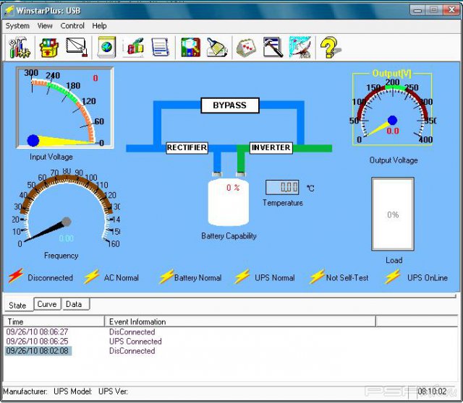Image resolution: width=463 pixels, height=403 pixels.
Task: Switch to the Curve tab
Action: 47,304
